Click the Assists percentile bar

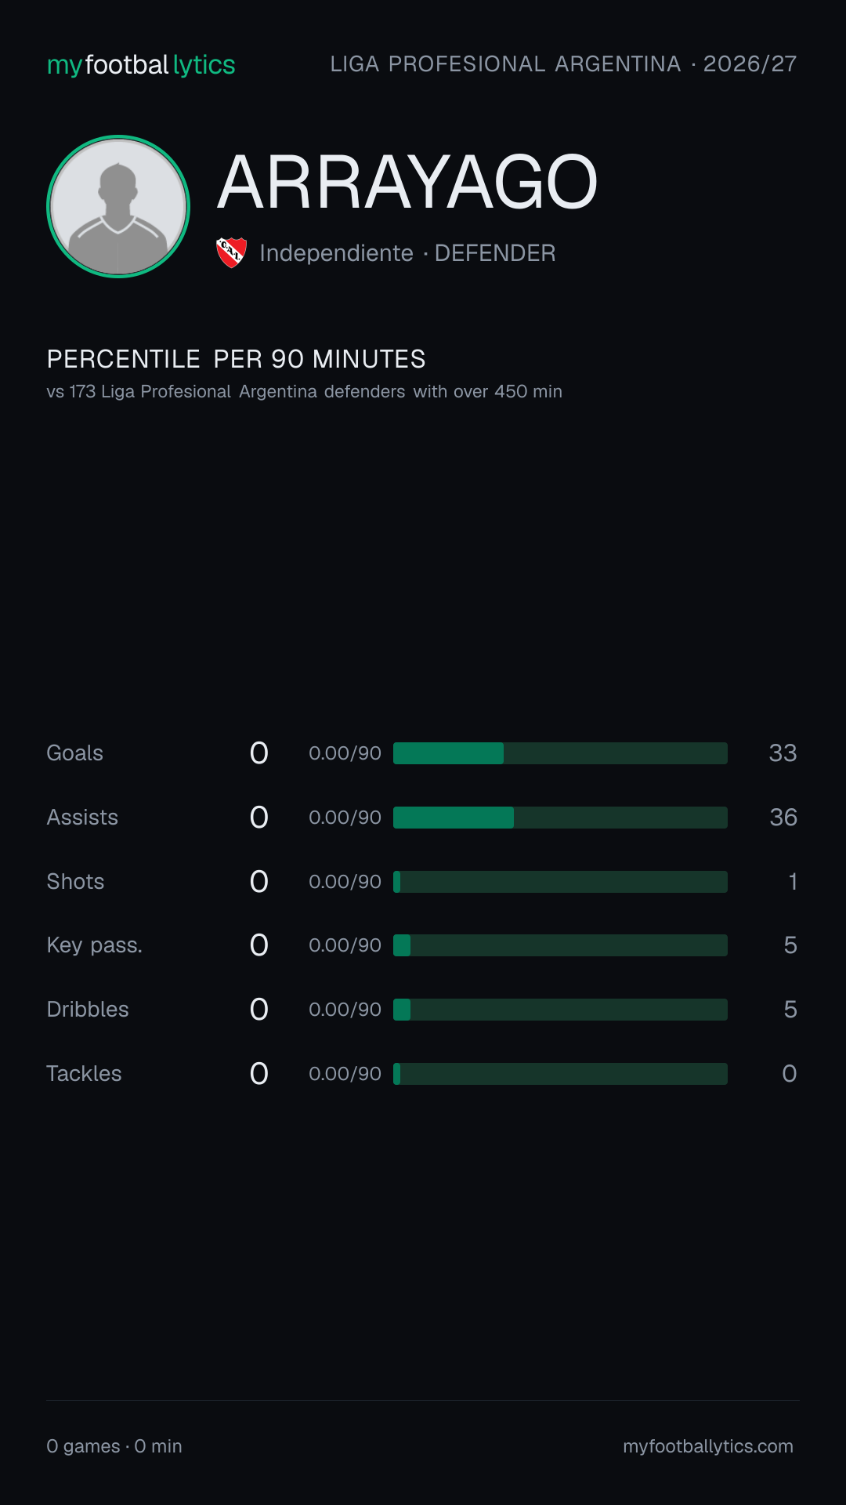560,818
